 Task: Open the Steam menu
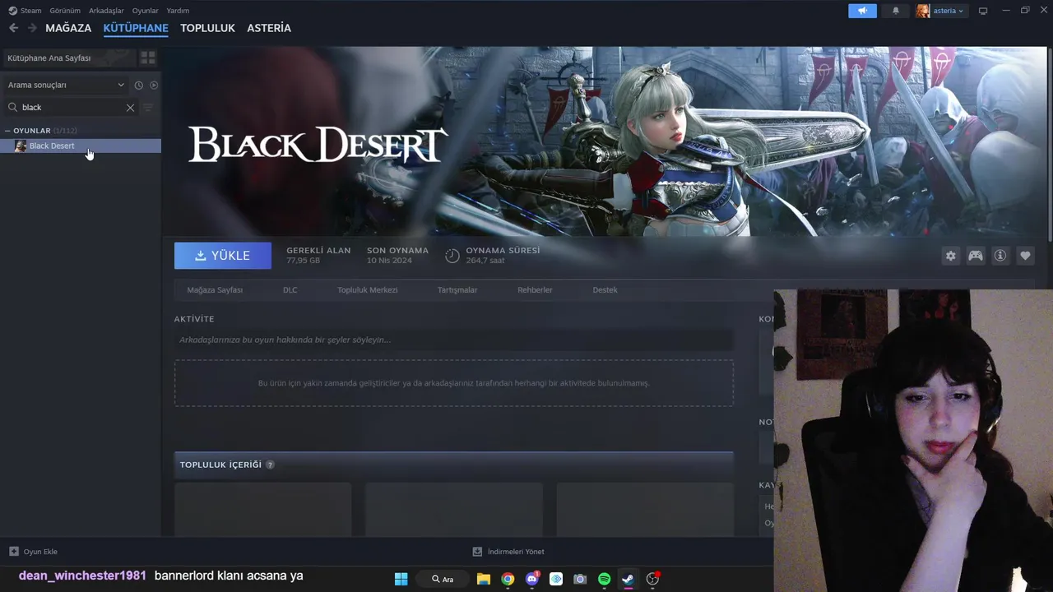click(25, 11)
